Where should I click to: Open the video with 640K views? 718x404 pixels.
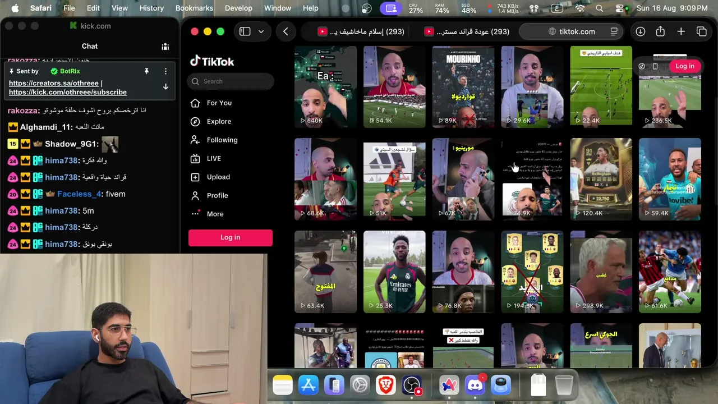325,87
